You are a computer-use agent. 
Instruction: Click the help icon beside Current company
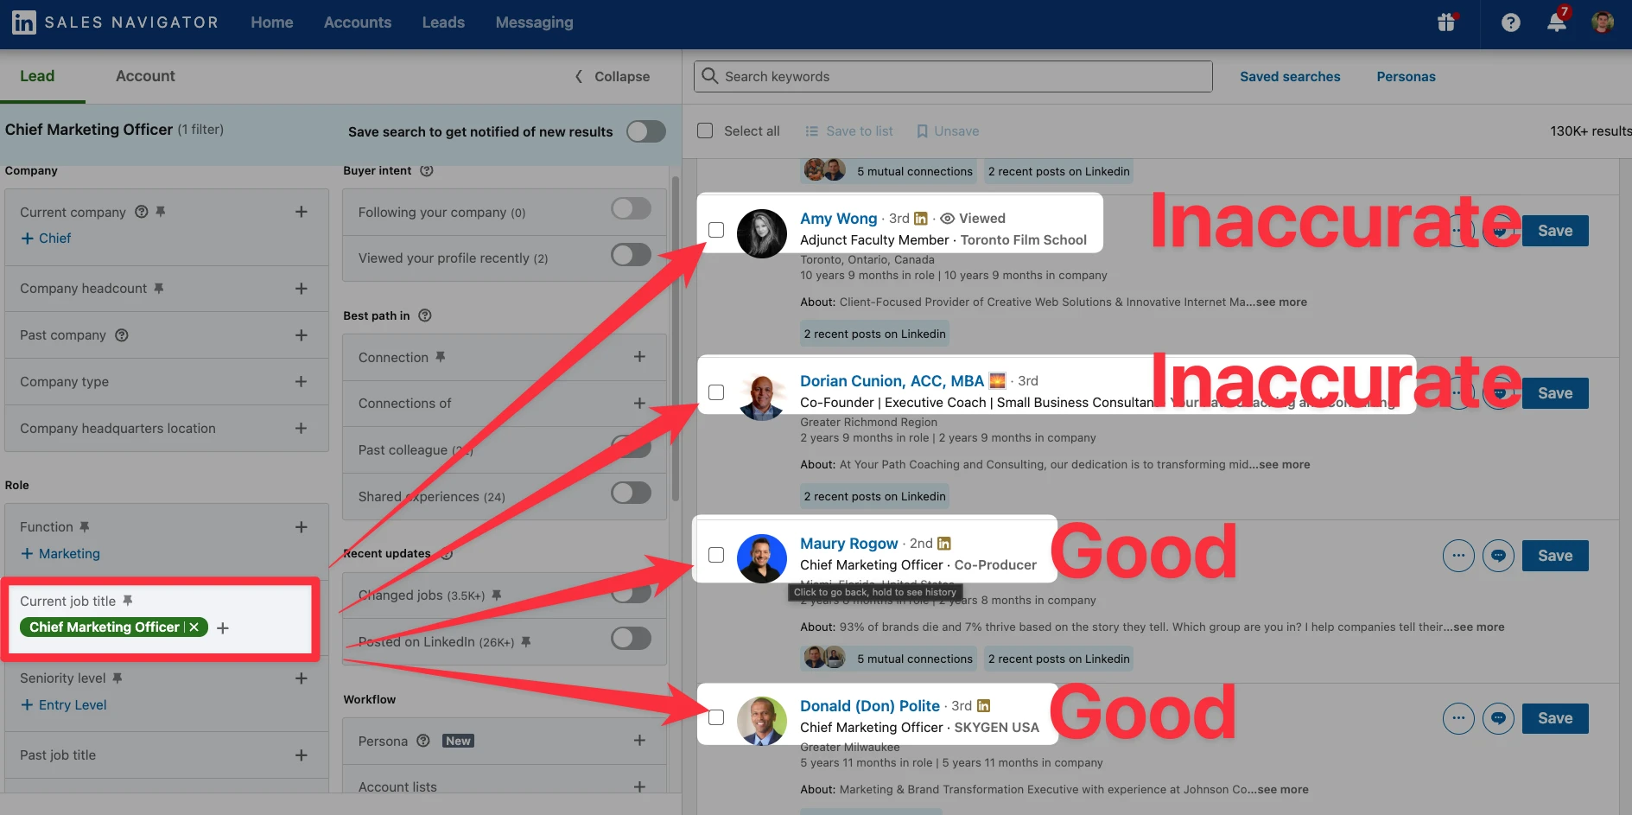pos(142,212)
